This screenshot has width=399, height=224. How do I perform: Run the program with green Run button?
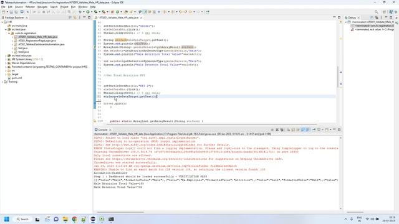(x=88, y=12)
